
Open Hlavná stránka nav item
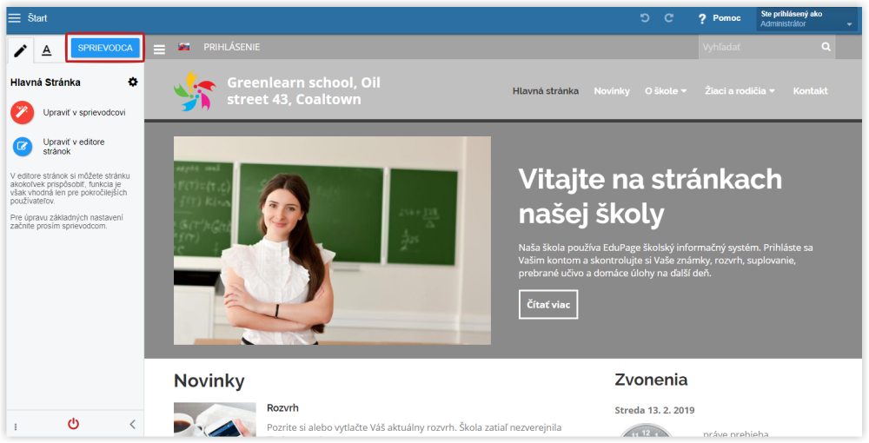pos(546,91)
